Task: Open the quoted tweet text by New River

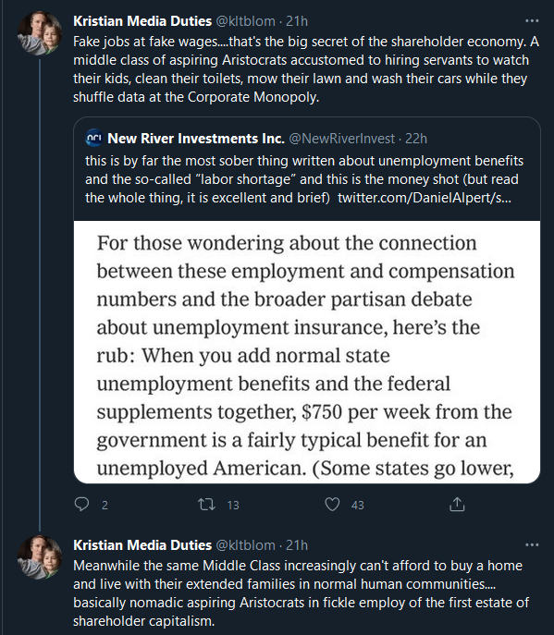Action: [x=304, y=179]
